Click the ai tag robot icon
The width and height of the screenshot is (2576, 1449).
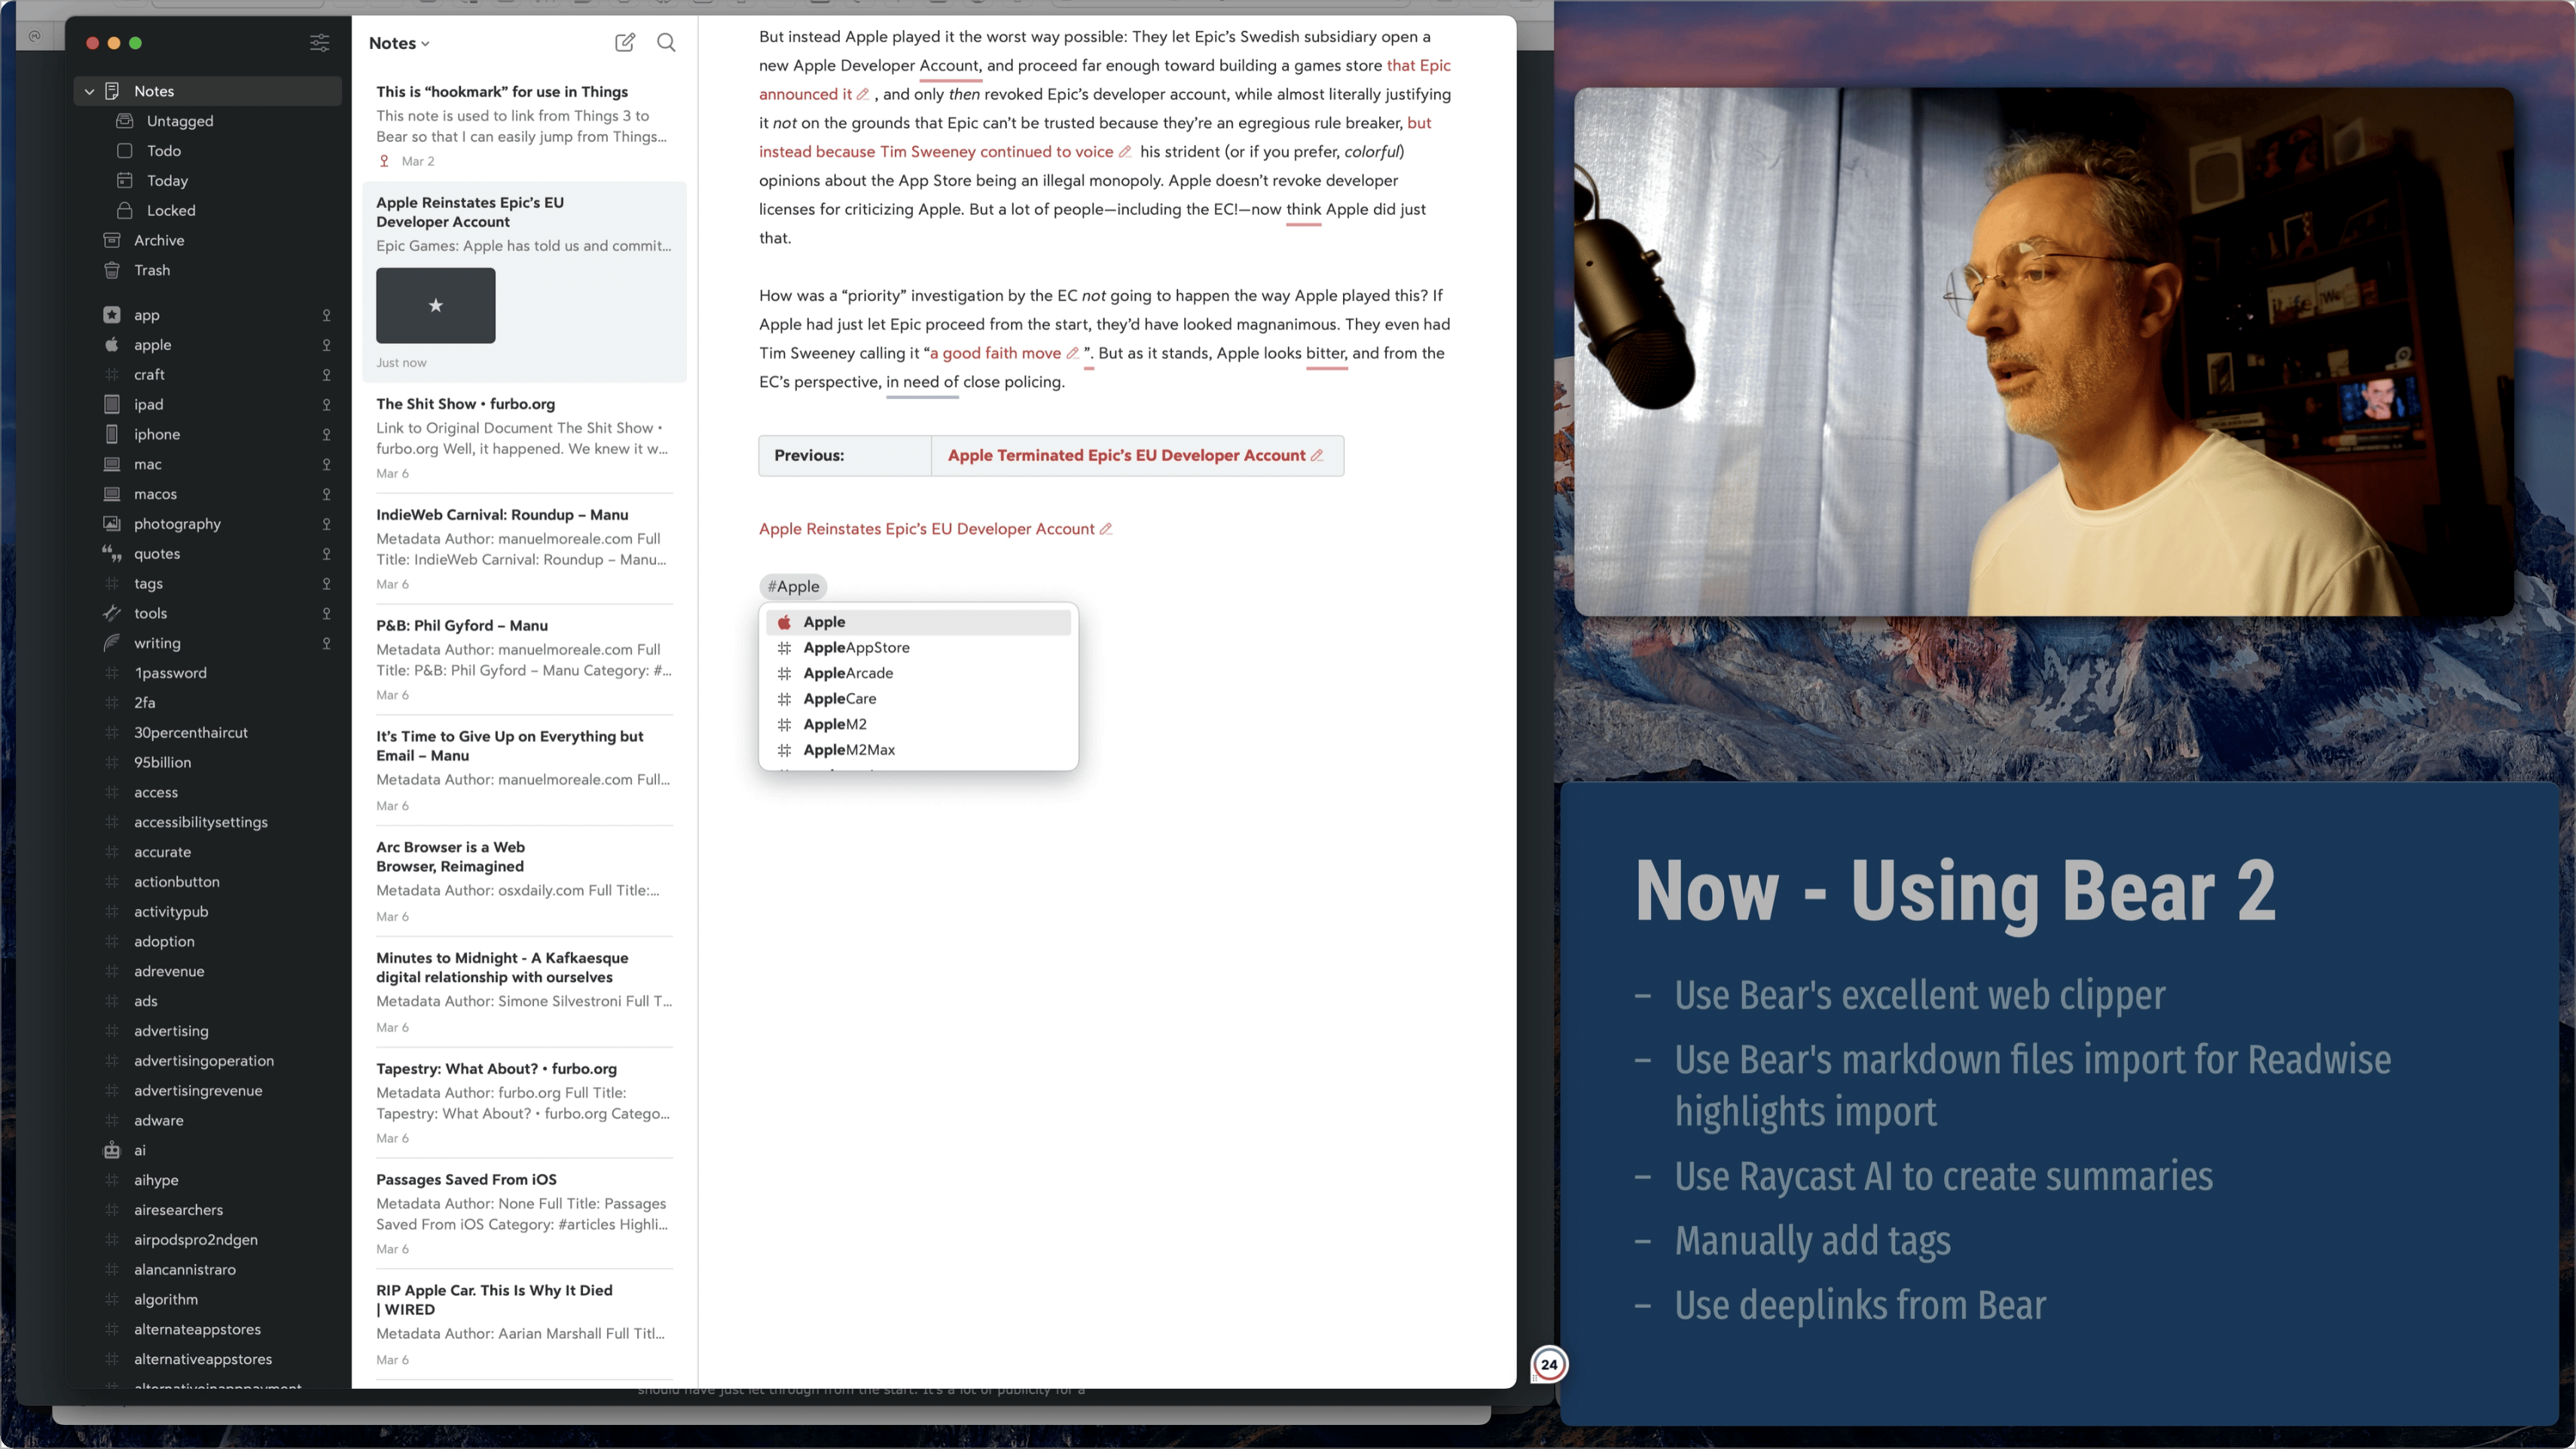point(112,1150)
